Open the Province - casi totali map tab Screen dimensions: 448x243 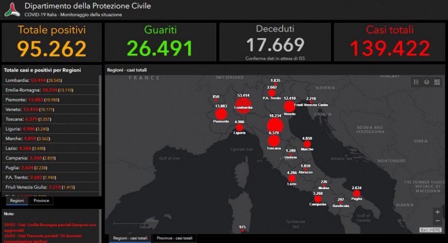174,238
